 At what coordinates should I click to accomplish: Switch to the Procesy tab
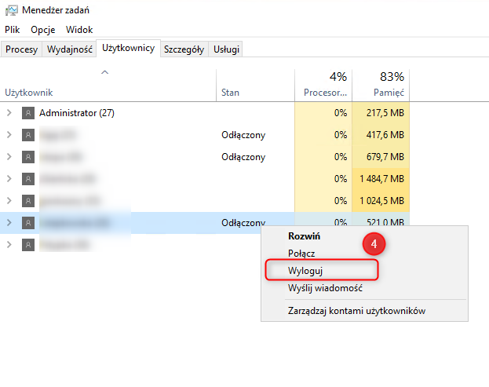21,49
